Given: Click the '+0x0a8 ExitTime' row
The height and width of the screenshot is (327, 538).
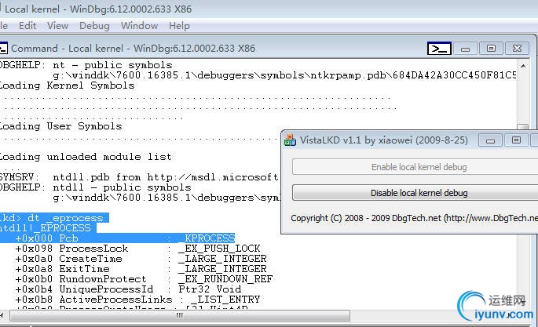Looking at the screenshot, I should pos(141,269).
